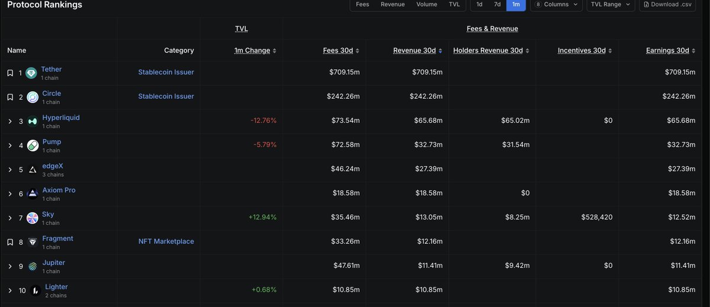Click Hyperliquid's -12.76% change value
This screenshot has height=307, width=710.
tap(263, 121)
